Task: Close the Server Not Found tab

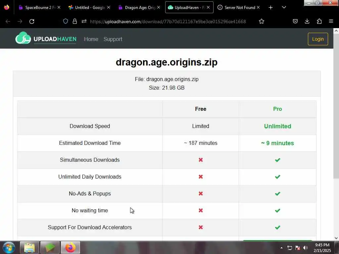Action: (x=258, y=7)
